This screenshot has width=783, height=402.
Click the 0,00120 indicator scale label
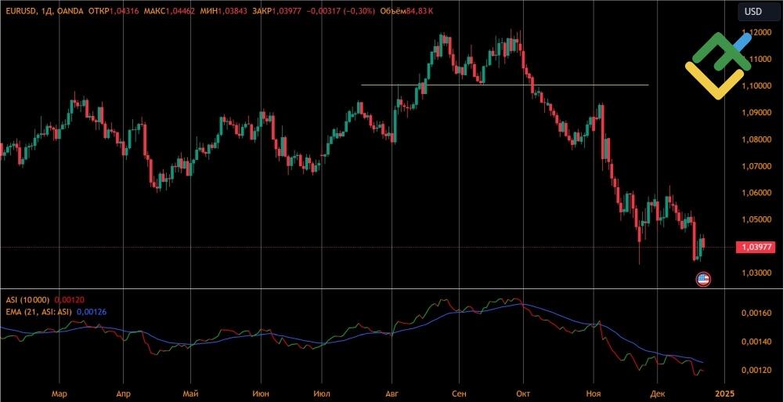[758, 370]
